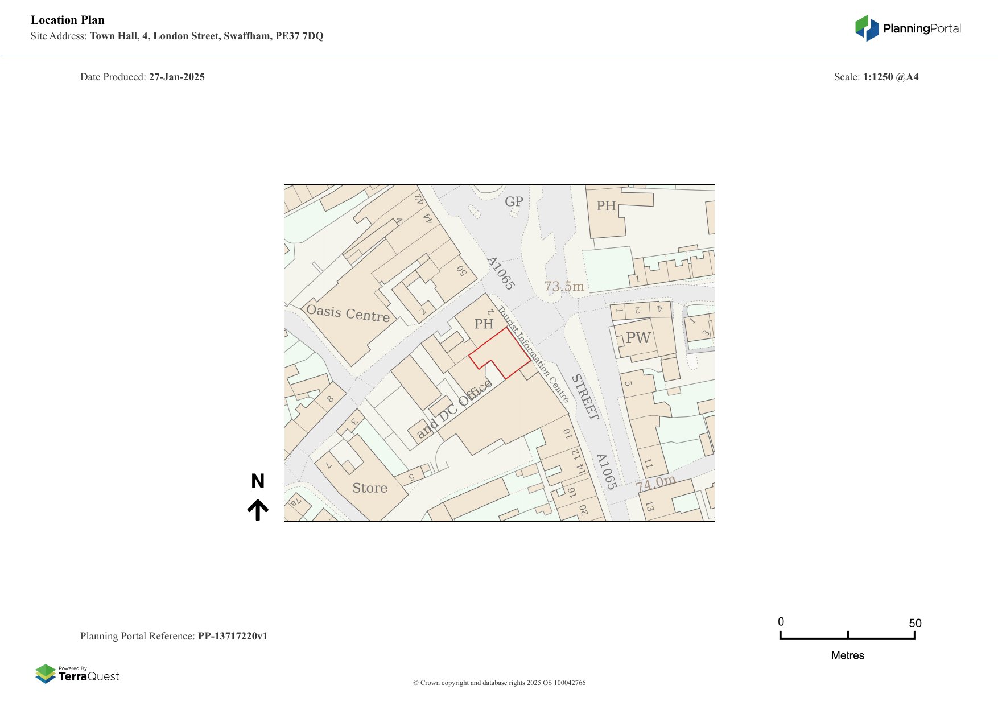998x706 pixels.
Task: Click the Planning Portal logo icon
Action: point(867,28)
